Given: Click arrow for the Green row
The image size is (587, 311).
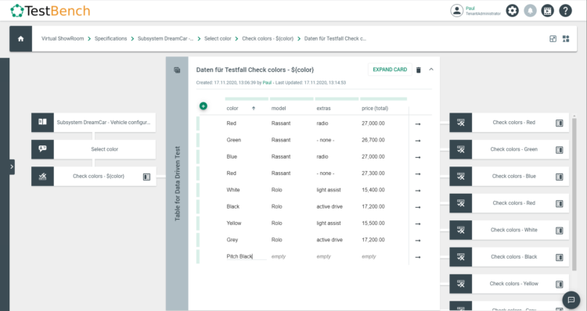Looking at the screenshot, I should point(418,141).
